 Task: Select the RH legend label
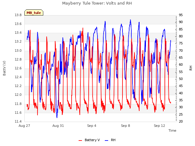pos(113,140)
